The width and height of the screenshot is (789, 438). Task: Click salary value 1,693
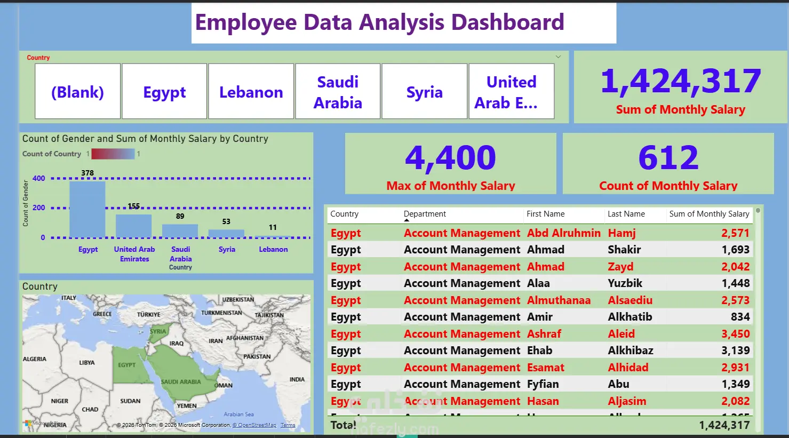tap(735, 250)
